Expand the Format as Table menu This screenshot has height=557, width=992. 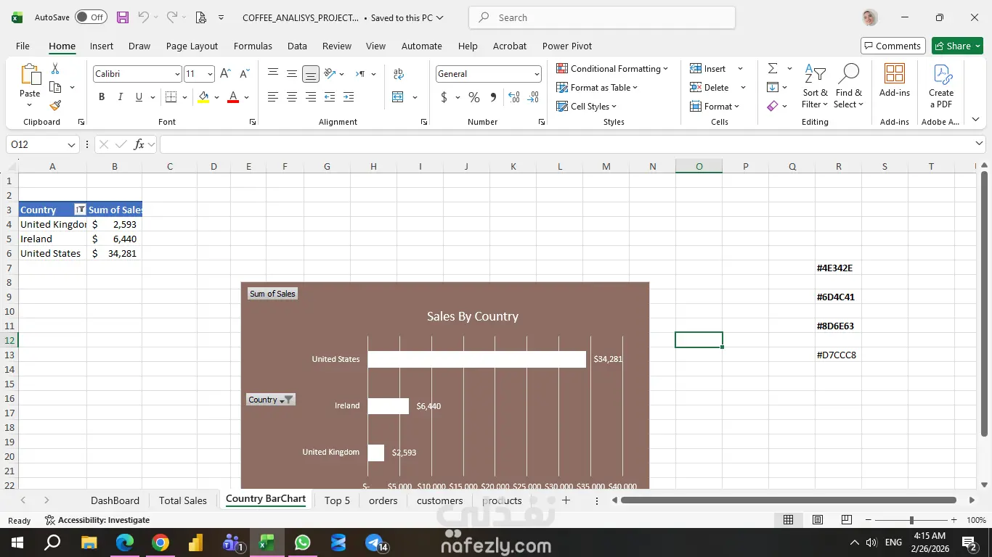(x=597, y=87)
